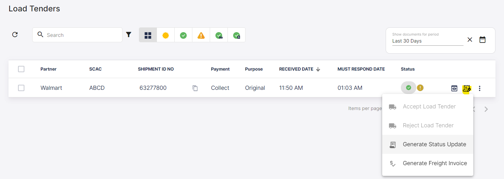Viewport: 504px width, 179px height.
Task: Toggle the select-all header checkbox
Action: 21,69
